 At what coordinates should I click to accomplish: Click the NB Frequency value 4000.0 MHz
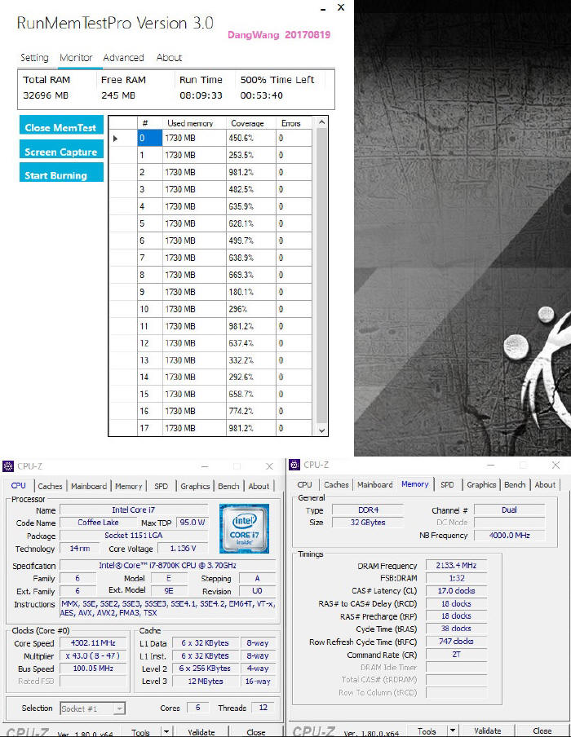tap(509, 535)
